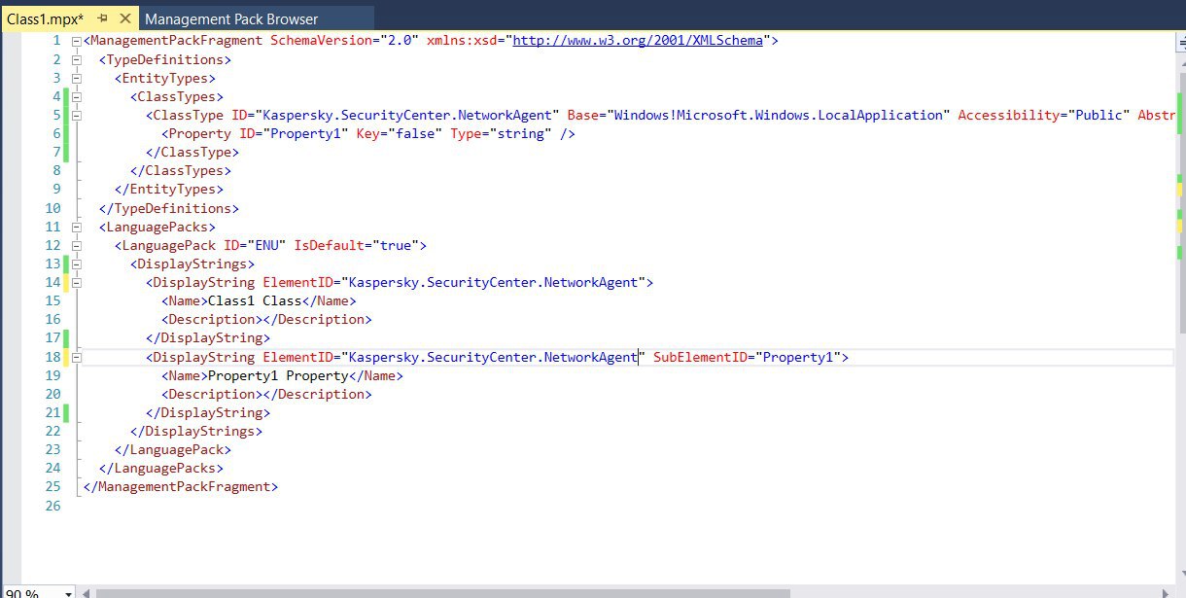1186x598 pixels.
Task: Click the closing ManagementPackFragment tag
Action: click(x=181, y=487)
